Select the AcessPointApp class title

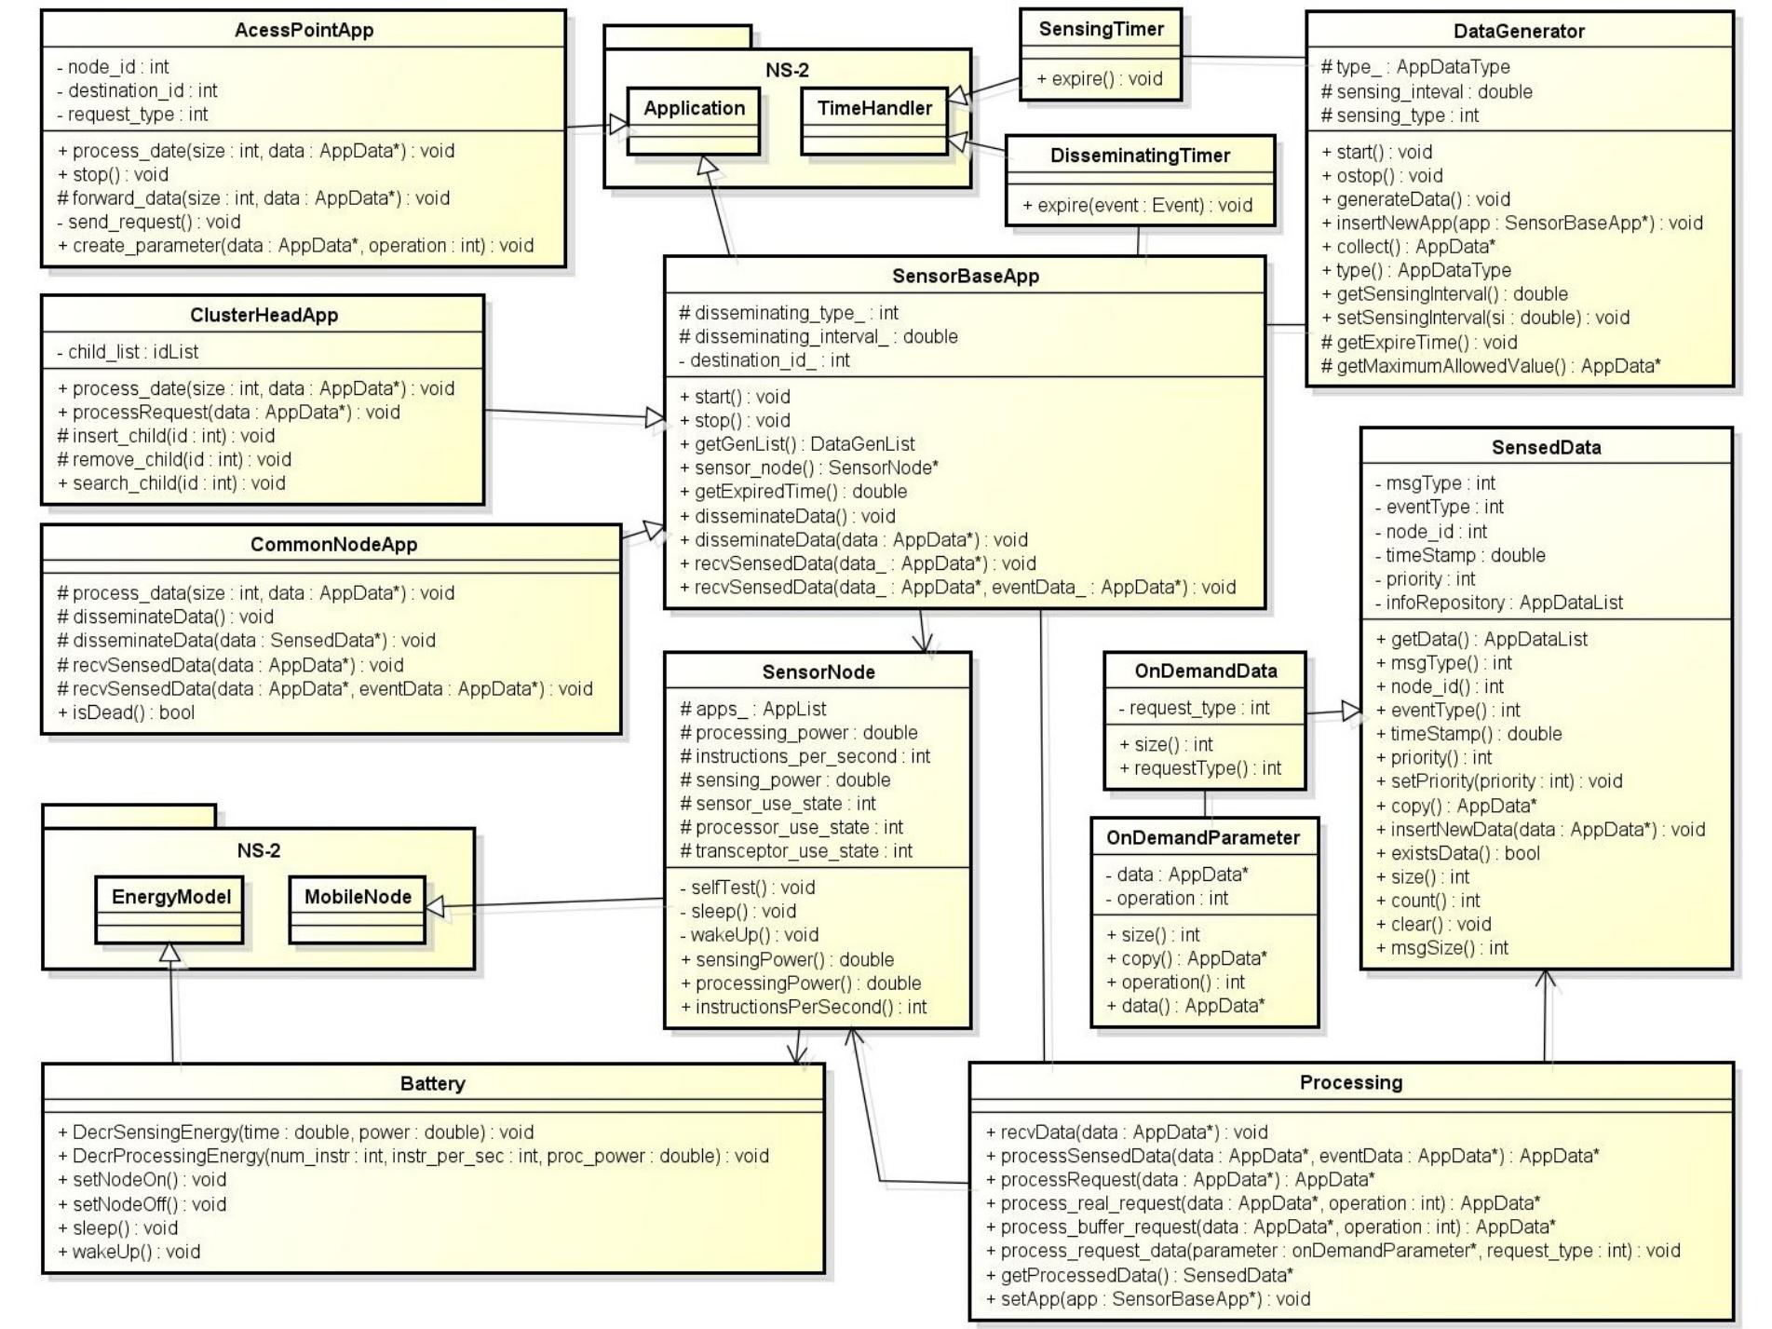pyautogui.click(x=304, y=30)
